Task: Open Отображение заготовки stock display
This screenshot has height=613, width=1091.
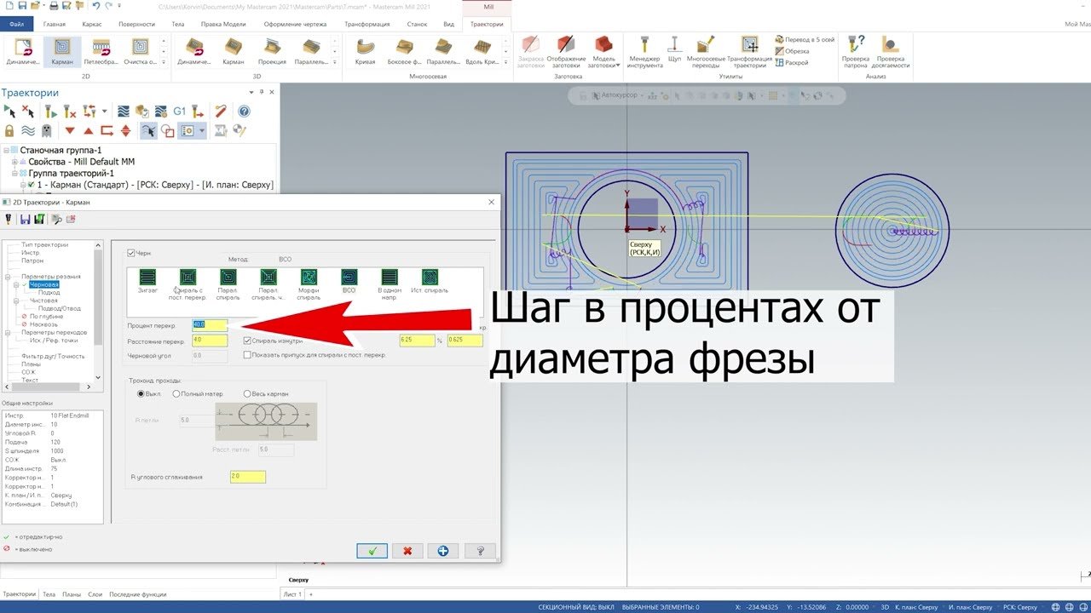Action: pyautogui.click(x=566, y=53)
